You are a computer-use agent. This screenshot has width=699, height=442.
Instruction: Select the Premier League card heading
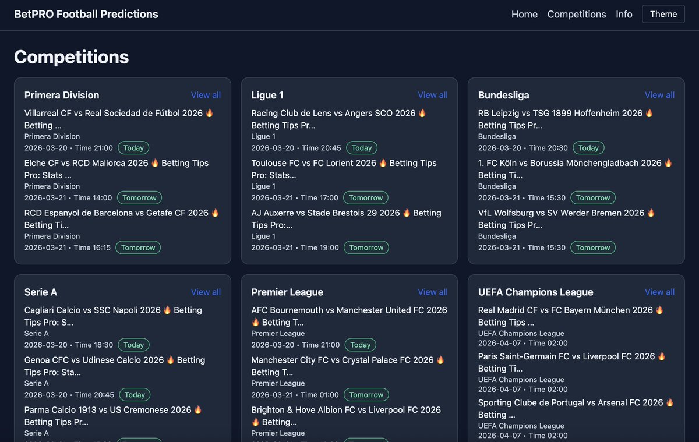click(287, 292)
